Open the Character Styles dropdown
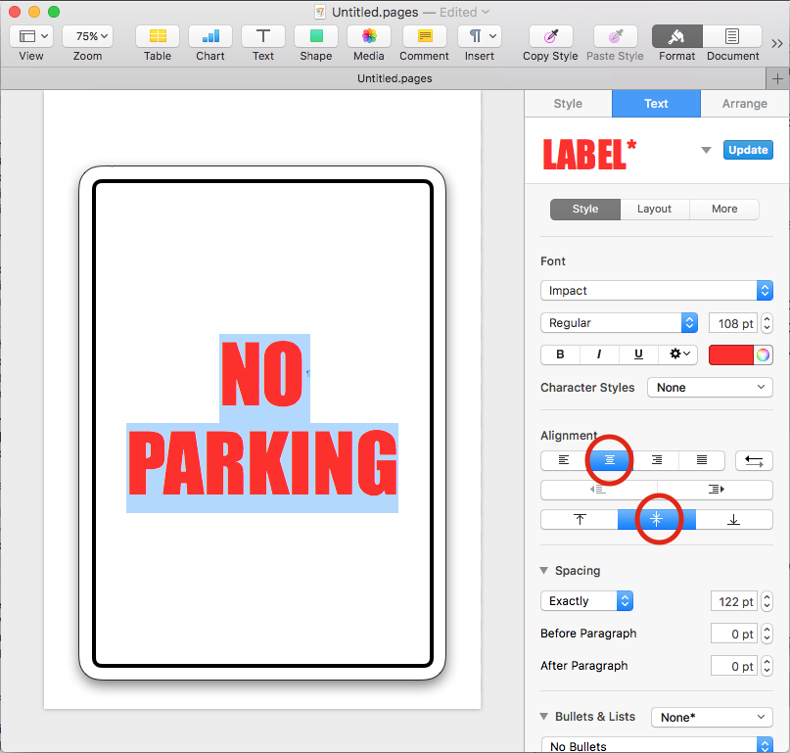790x753 pixels. point(710,388)
